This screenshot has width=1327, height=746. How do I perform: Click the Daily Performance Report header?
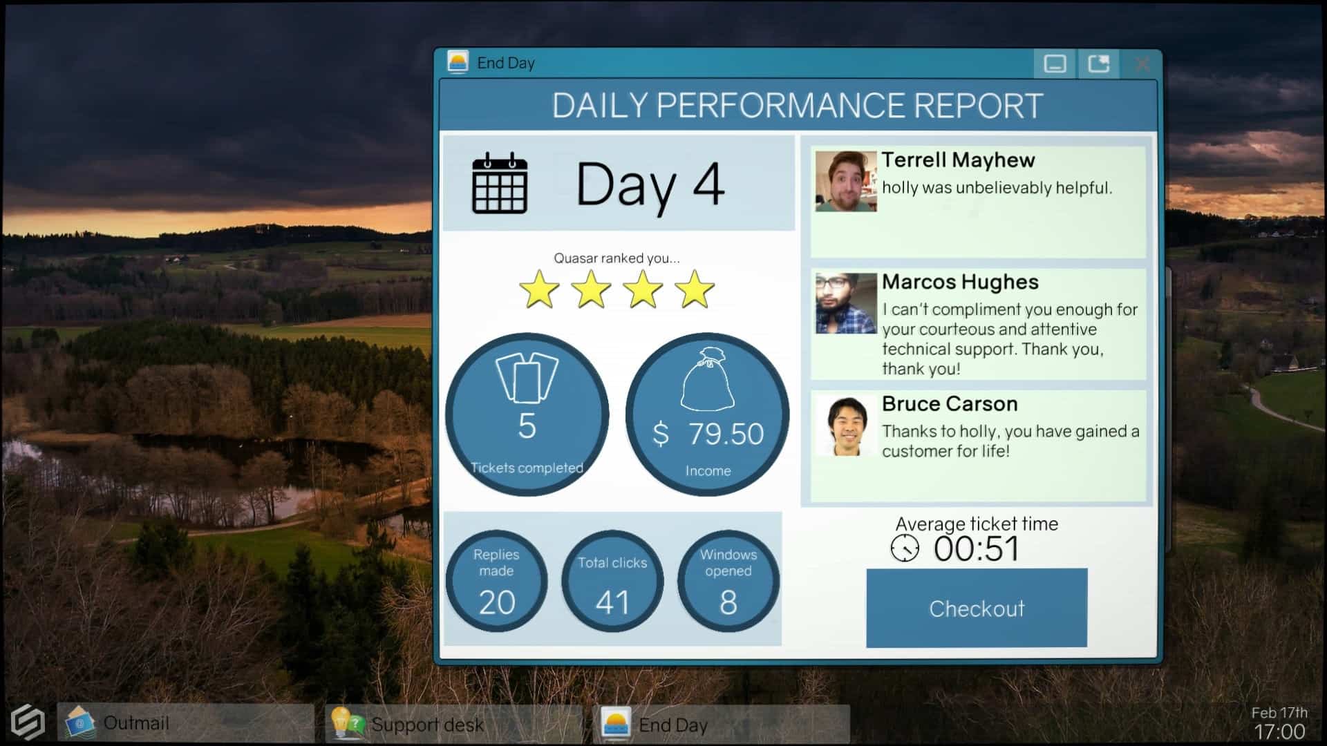(798, 106)
